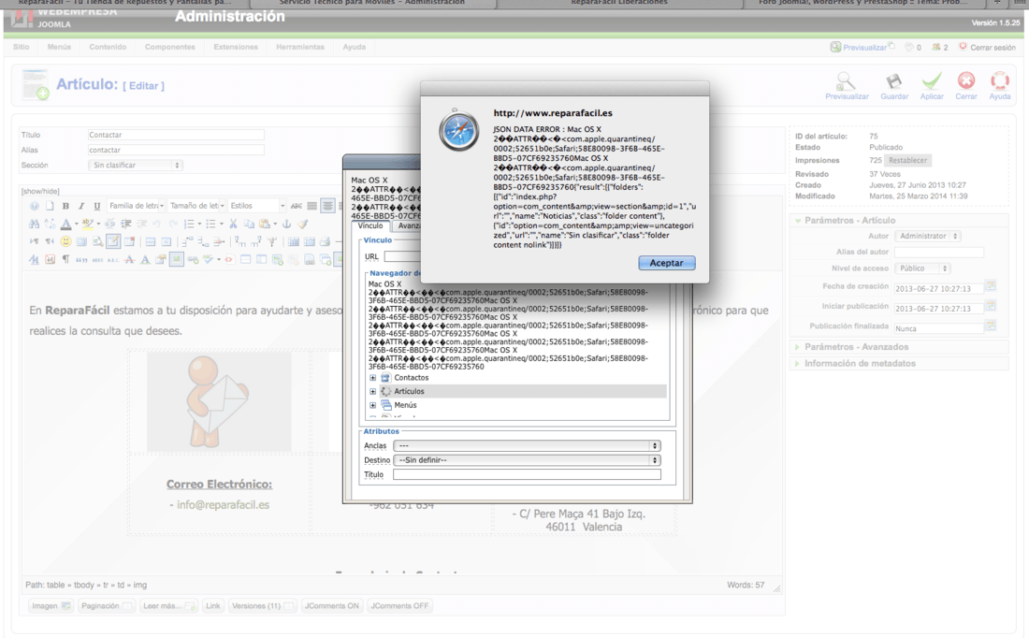Toggle editor with show/hide link
Image resolution: width=1029 pixels, height=638 pixels.
point(40,191)
